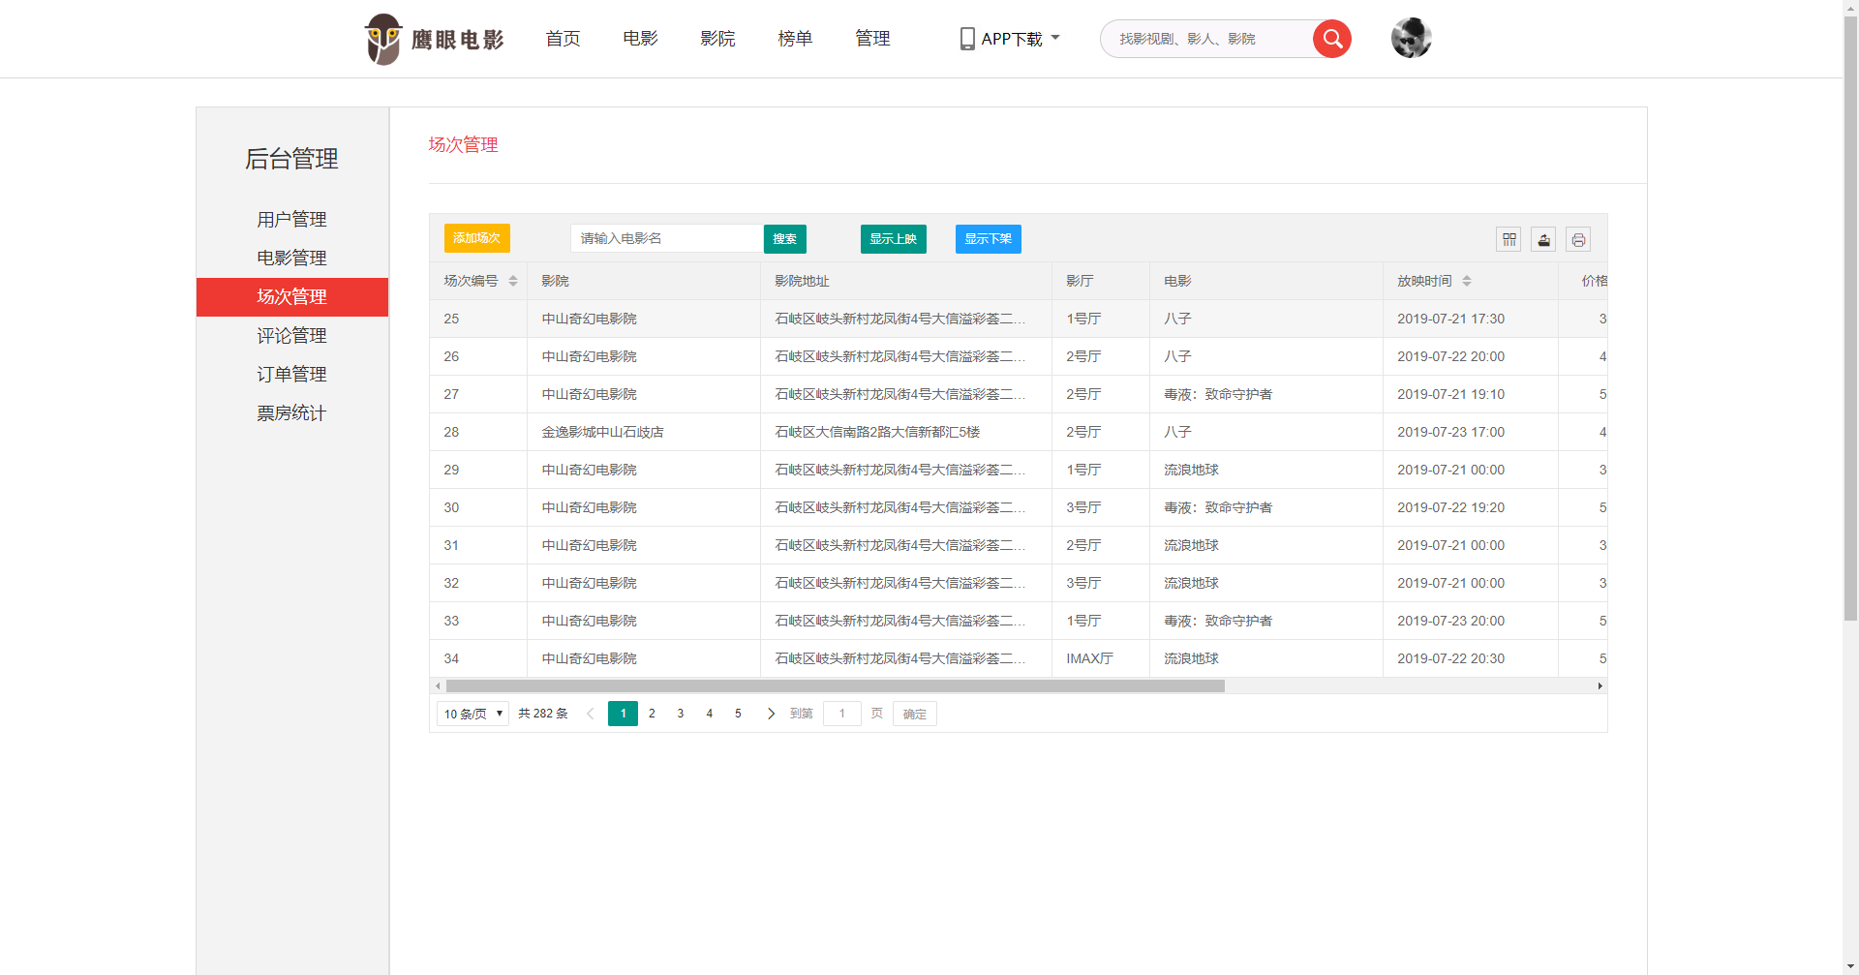
Task: Go to next page arrow
Action: [x=771, y=714]
